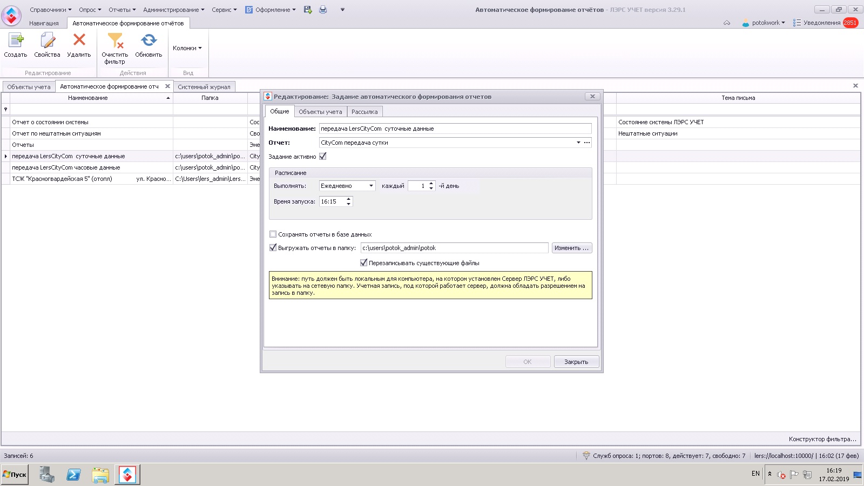Image resolution: width=864 pixels, height=486 pixels.
Task: Open dialog tab Объекты учета
Action: [x=320, y=112]
